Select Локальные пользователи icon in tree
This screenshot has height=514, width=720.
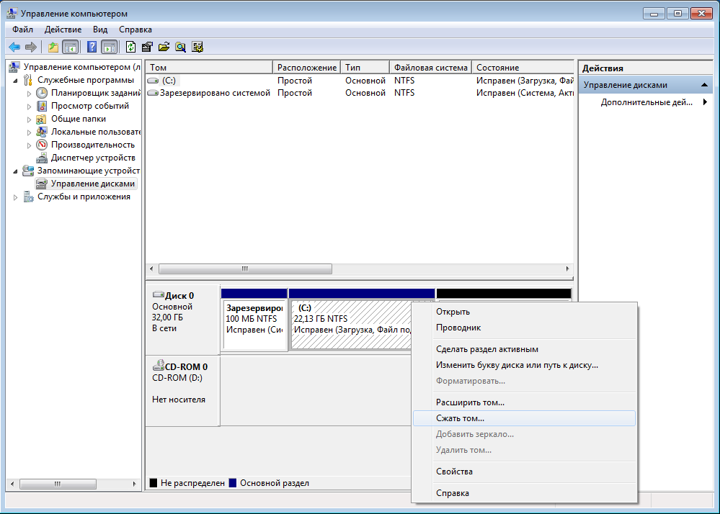pos(42,132)
